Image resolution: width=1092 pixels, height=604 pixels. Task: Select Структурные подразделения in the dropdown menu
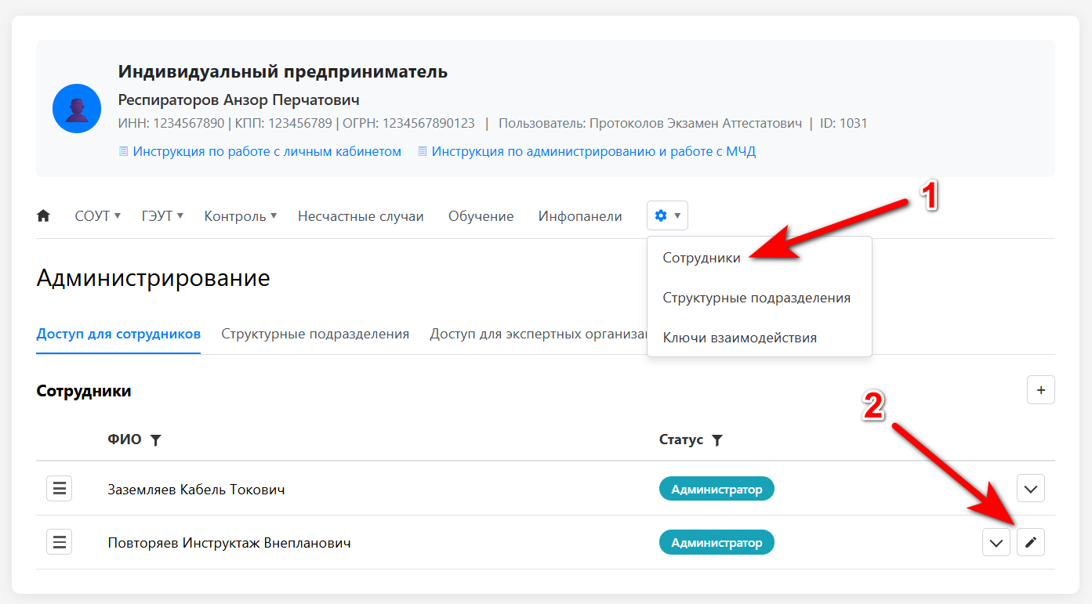point(760,298)
